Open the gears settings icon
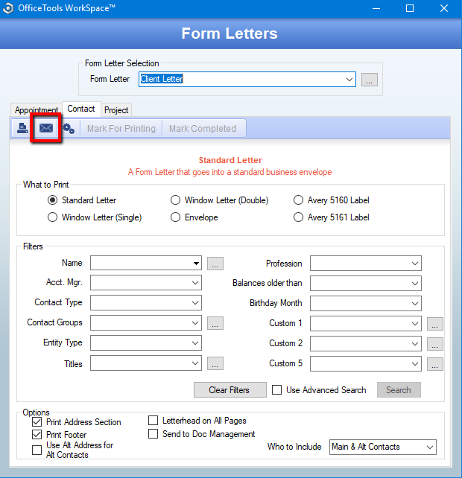 click(69, 128)
